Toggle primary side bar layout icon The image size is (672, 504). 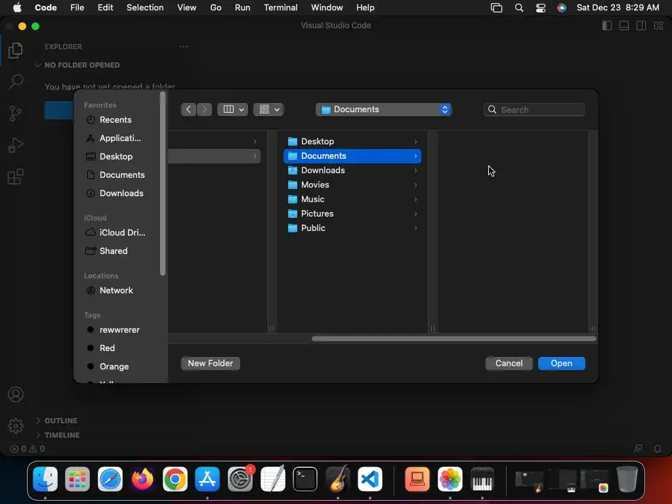[607, 26]
